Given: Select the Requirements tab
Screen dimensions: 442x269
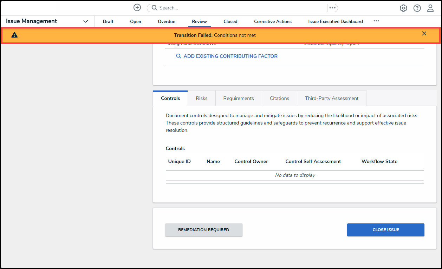Looking at the screenshot, I should coord(239,98).
